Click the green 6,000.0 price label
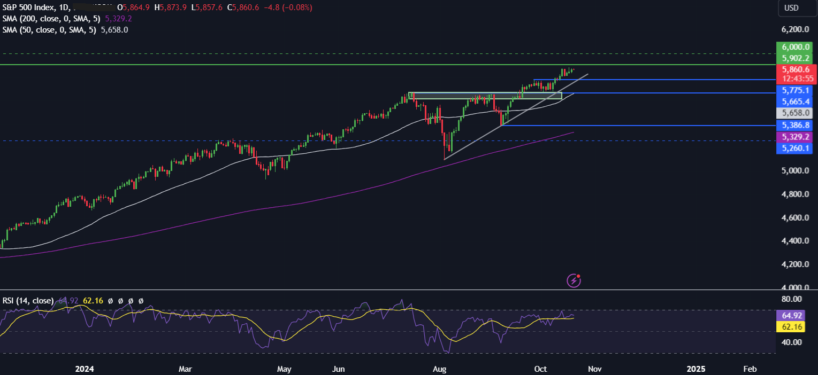This screenshot has width=818, height=375. point(795,48)
